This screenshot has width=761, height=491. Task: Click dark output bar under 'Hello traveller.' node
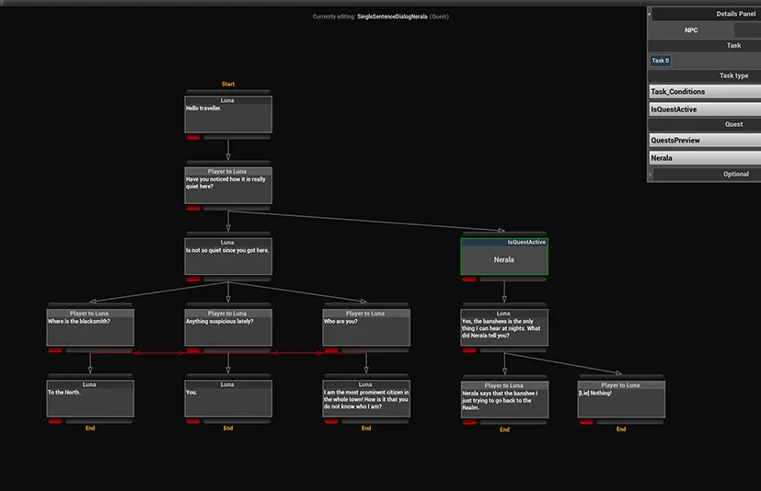237,137
